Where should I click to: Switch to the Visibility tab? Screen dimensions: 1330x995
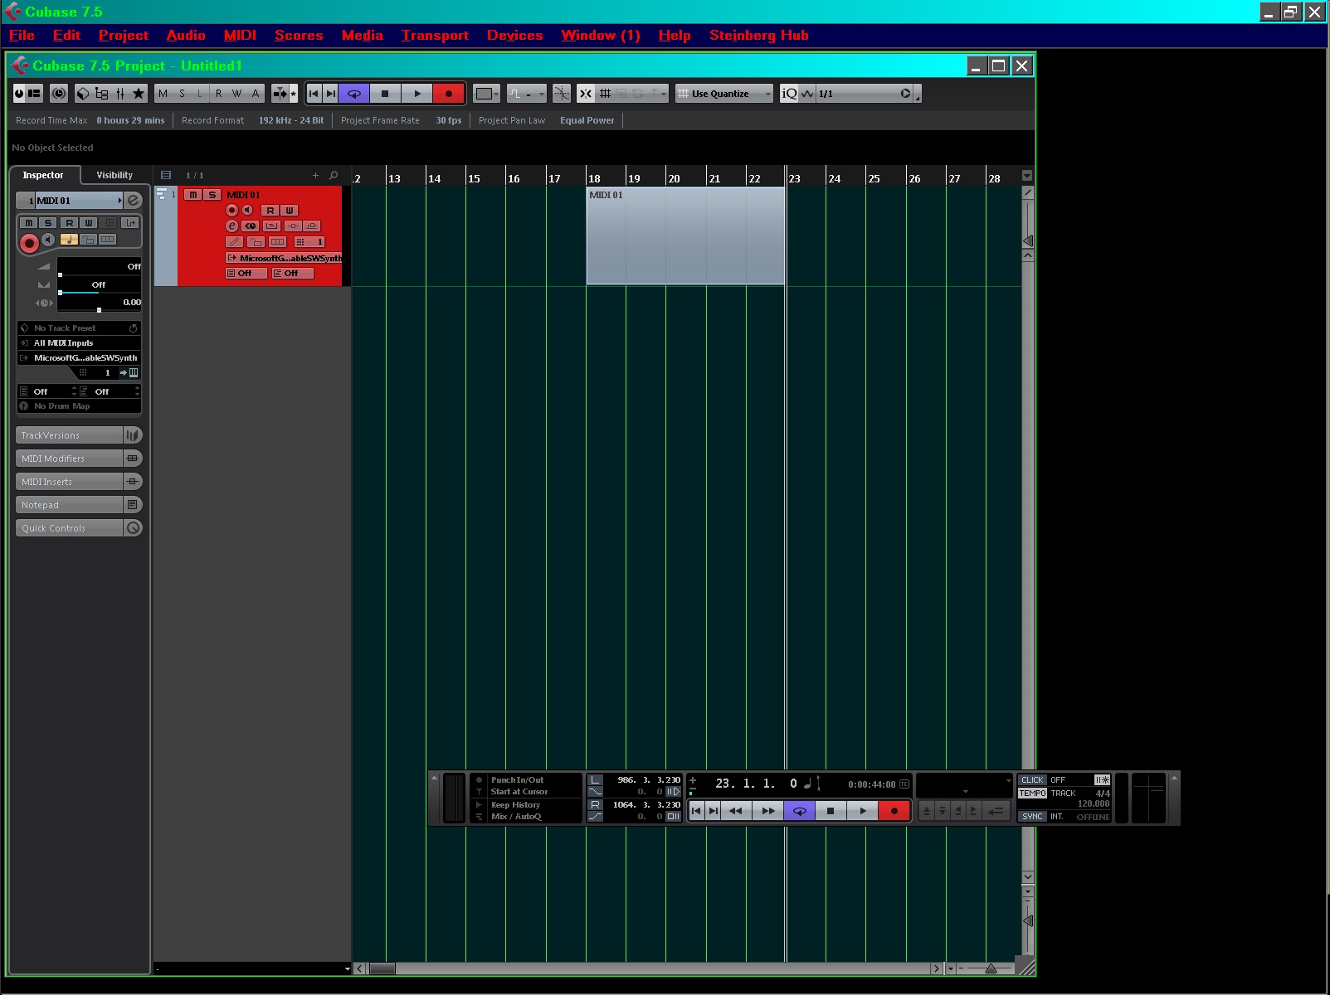[114, 175]
